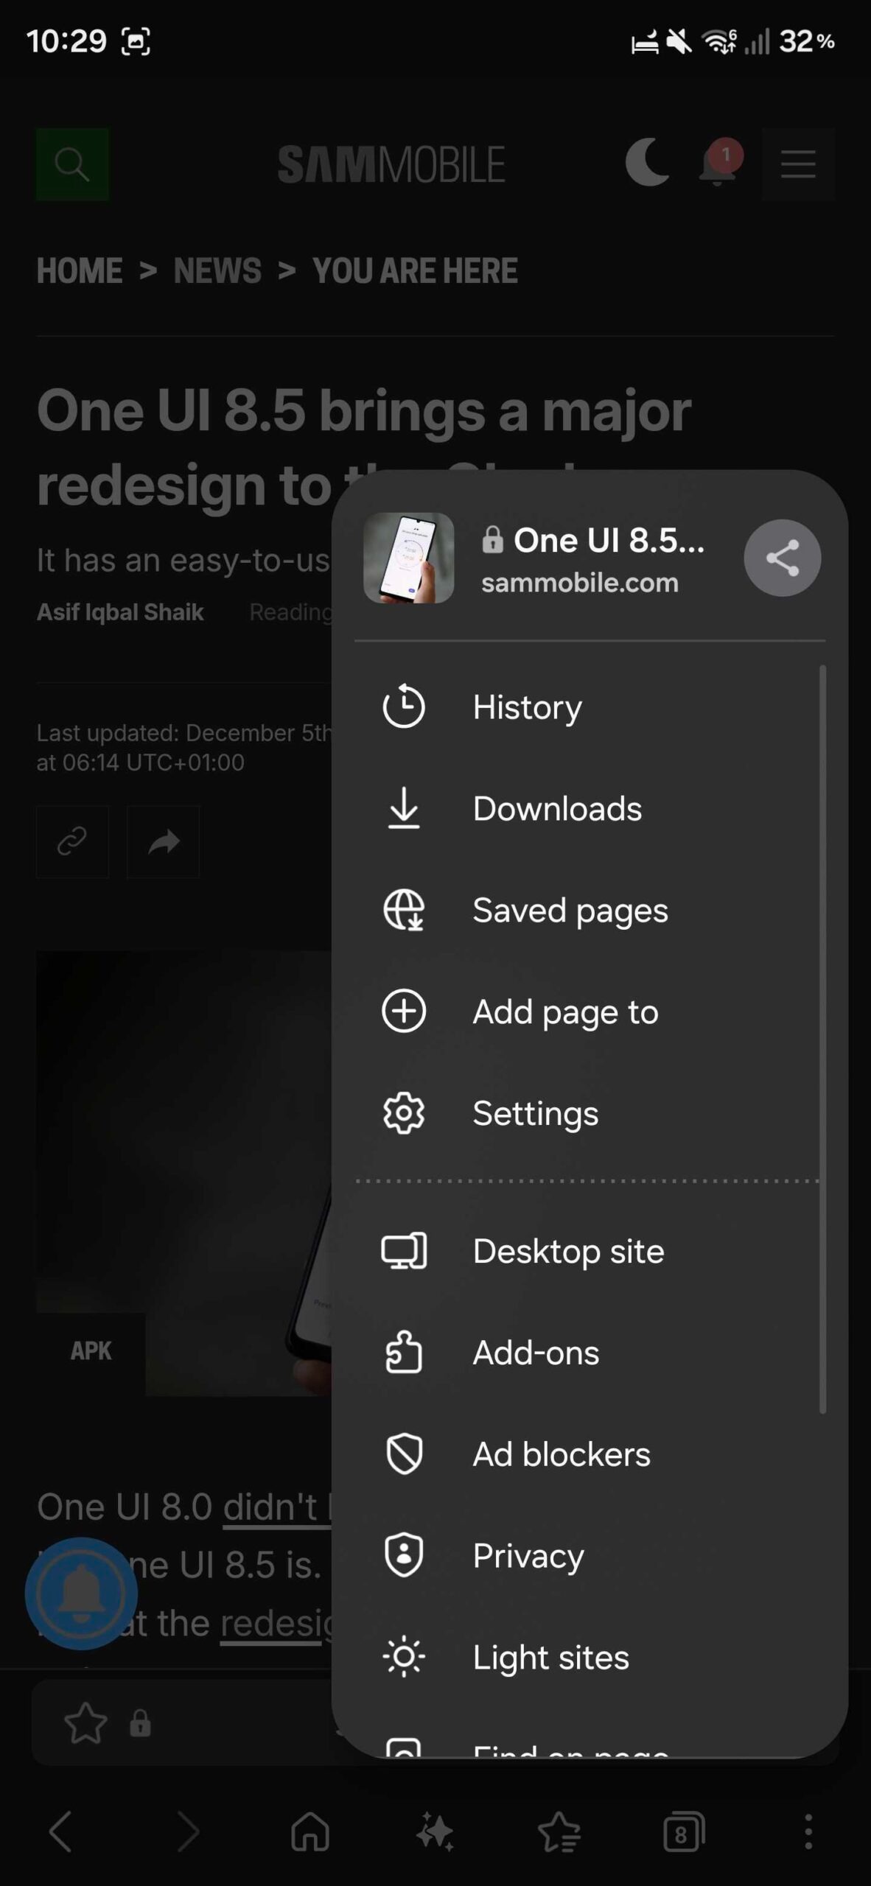871x1886 pixels.
Task: Click the Desktop site monitor icon
Action: tap(404, 1251)
